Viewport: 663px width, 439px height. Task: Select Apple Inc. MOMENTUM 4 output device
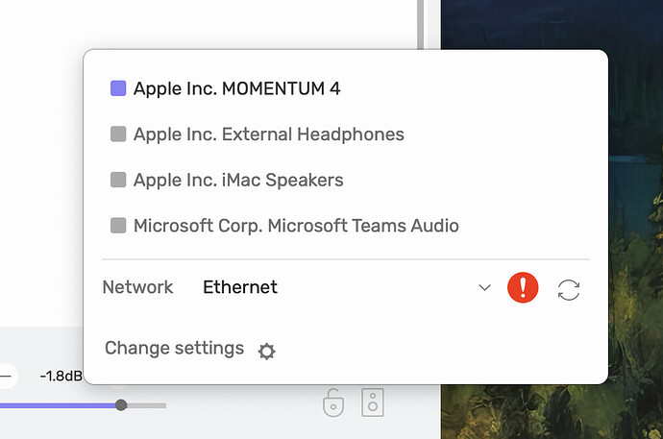[x=226, y=88]
